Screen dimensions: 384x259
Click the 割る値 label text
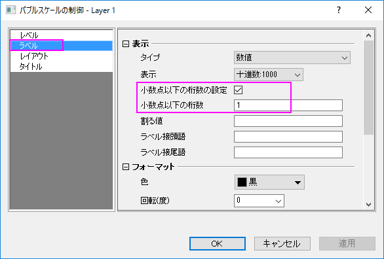click(151, 121)
